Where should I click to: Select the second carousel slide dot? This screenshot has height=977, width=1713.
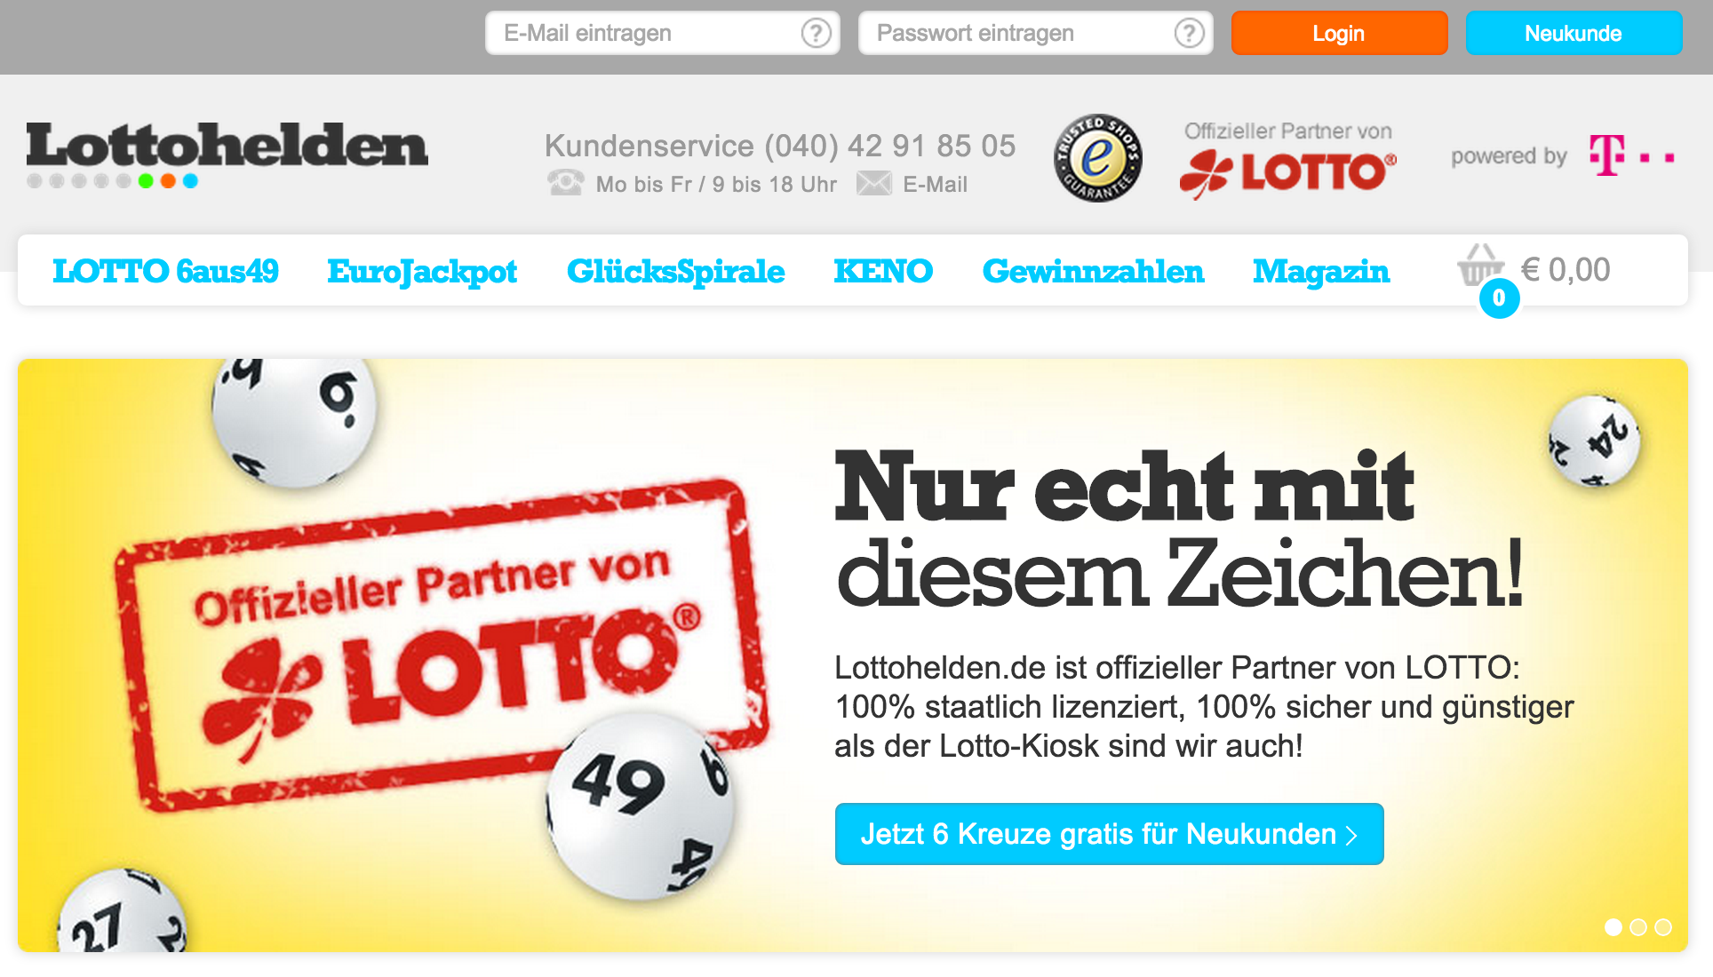1638,927
